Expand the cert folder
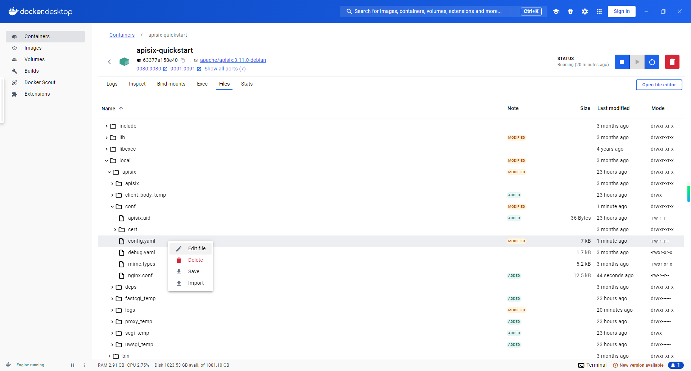 pyautogui.click(x=115, y=230)
